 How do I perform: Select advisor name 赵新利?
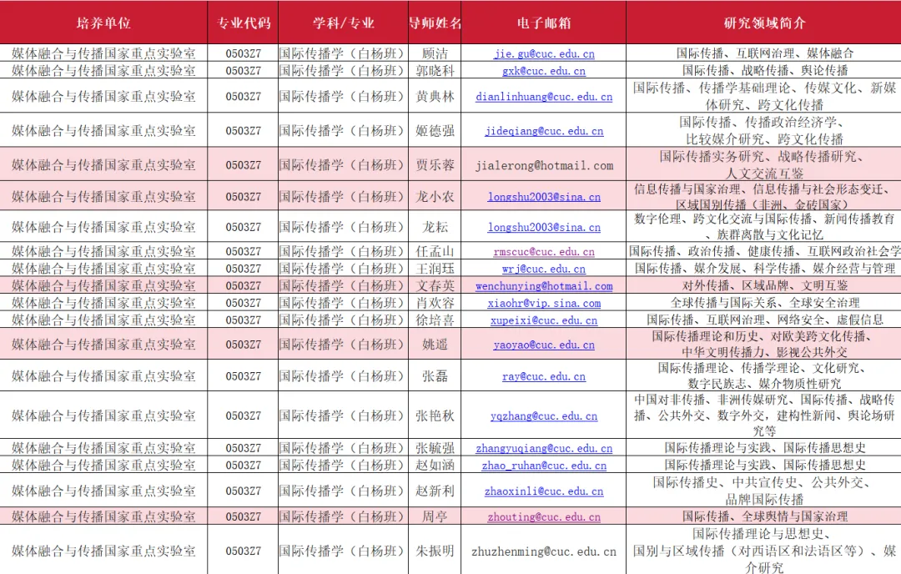click(435, 491)
